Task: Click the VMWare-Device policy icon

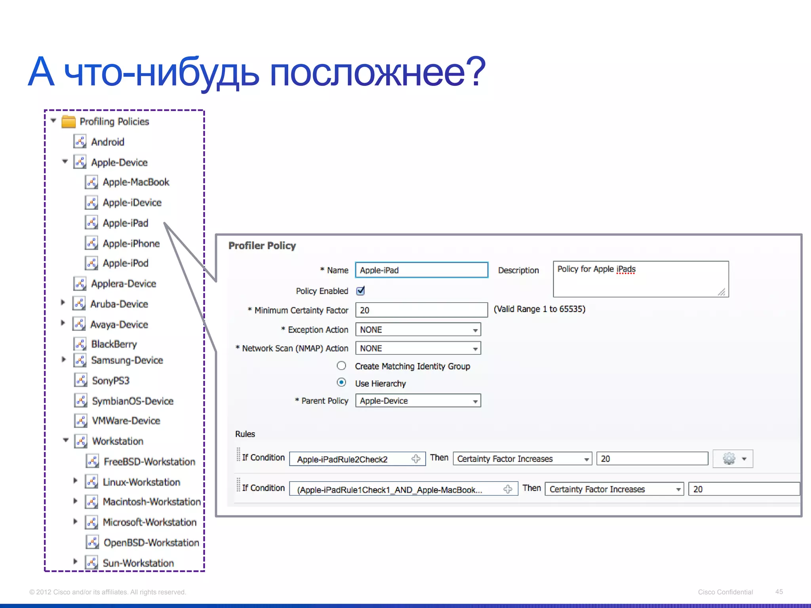Action: point(81,421)
